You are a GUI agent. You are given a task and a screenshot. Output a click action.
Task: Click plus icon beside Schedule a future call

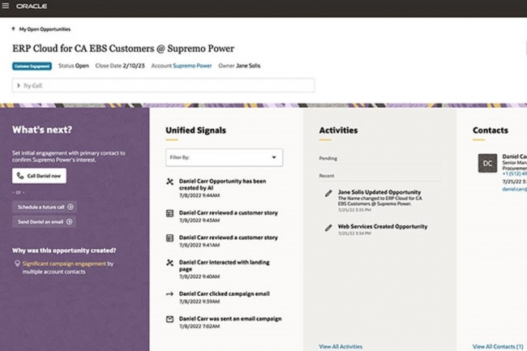(71, 207)
